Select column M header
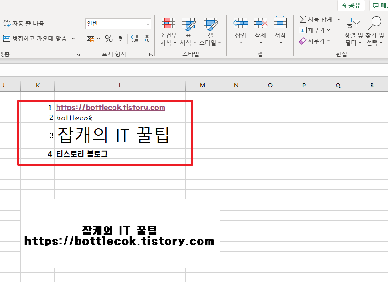 click(202, 86)
